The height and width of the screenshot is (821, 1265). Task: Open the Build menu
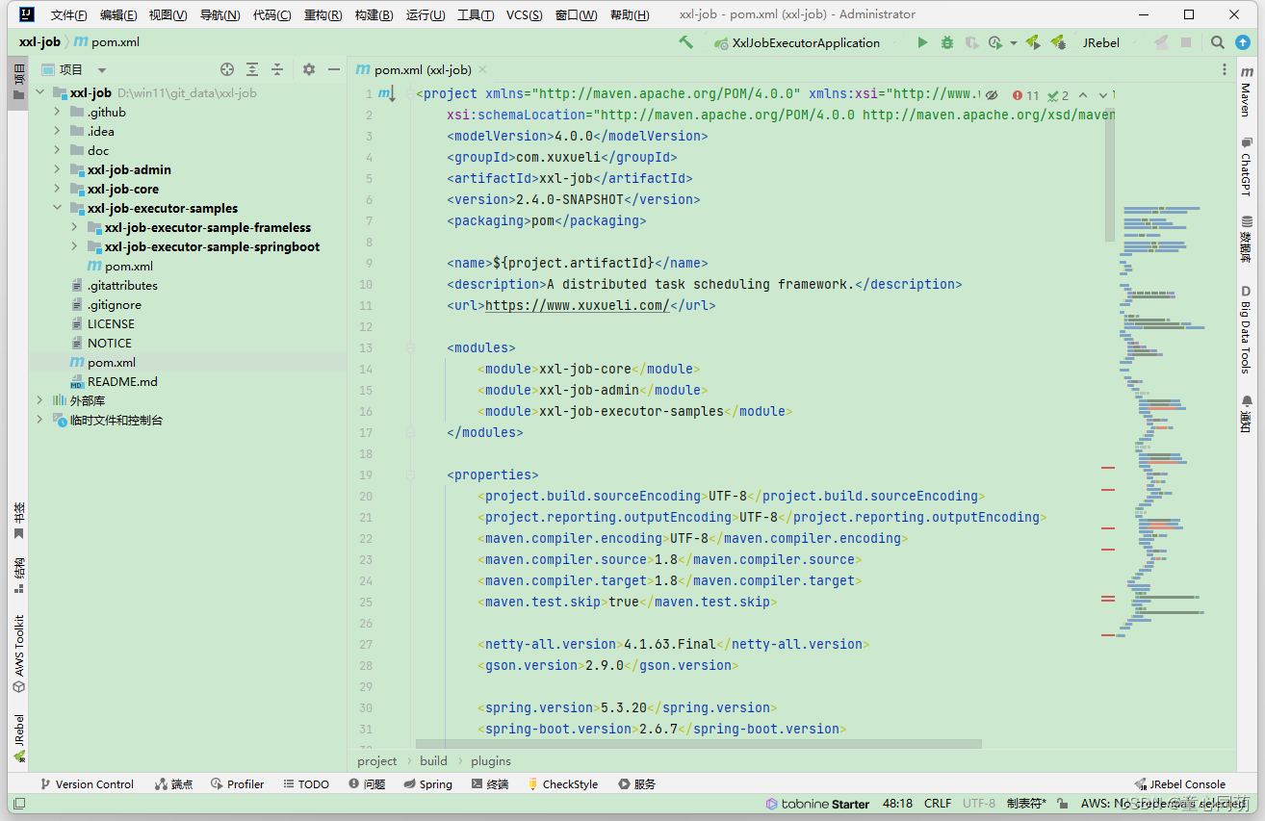tap(374, 14)
